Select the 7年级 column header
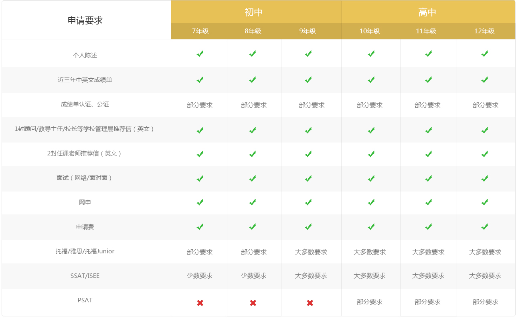This screenshot has width=518, height=318. coord(200,31)
